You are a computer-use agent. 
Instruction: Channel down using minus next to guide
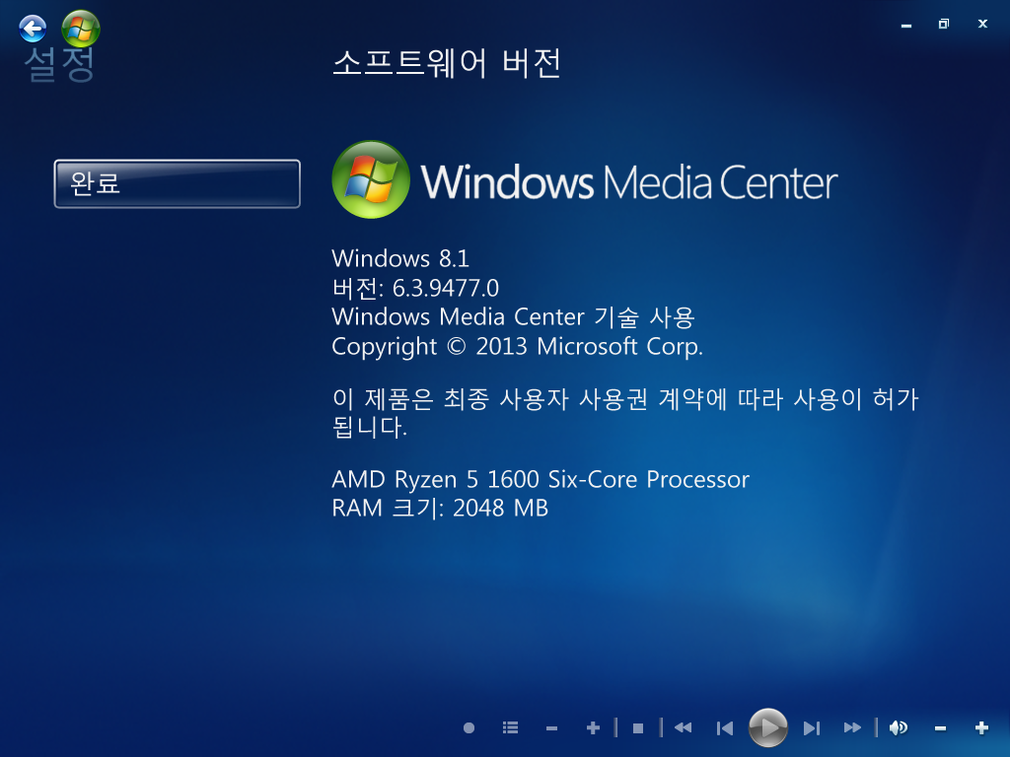pos(551,728)
